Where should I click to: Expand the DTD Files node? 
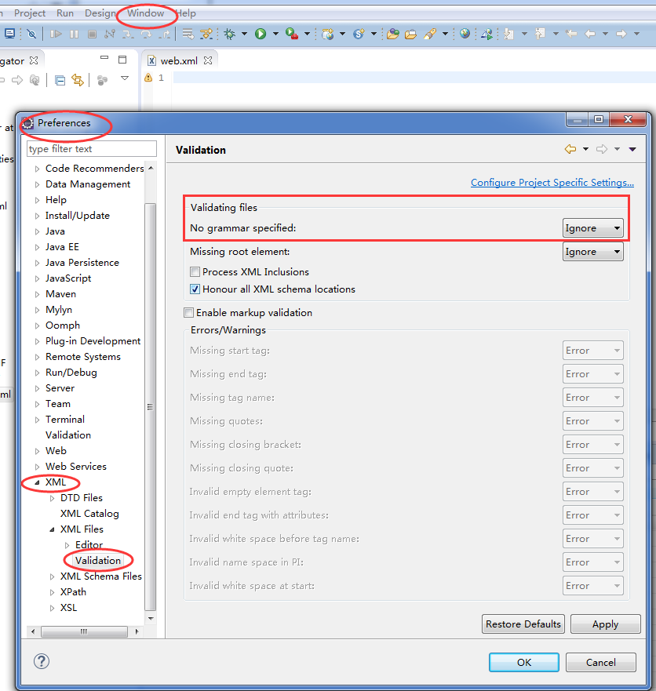click(x=52, y=498)
